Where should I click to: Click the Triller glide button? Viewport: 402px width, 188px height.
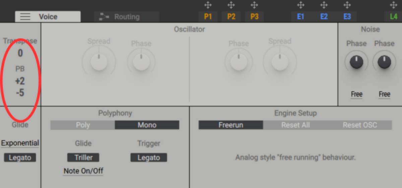(83, 158)
